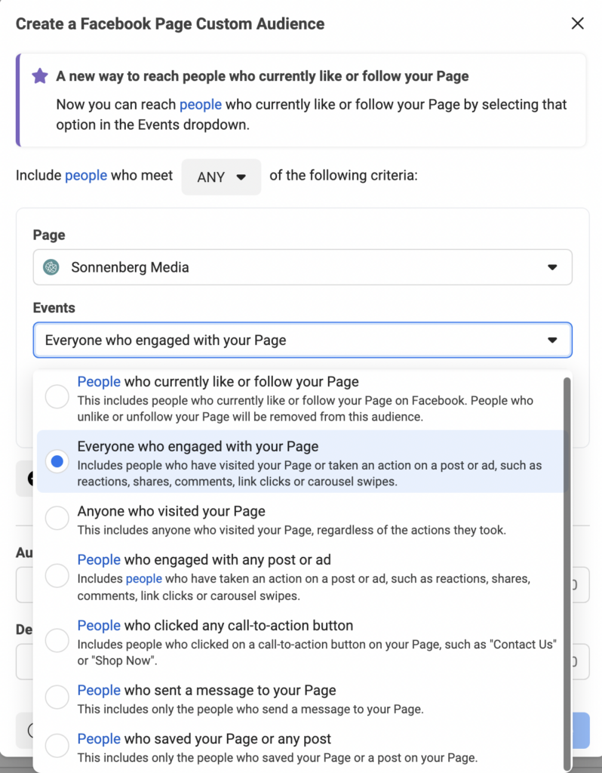Close the Create a Custom Audience dialog

point(578,23)
